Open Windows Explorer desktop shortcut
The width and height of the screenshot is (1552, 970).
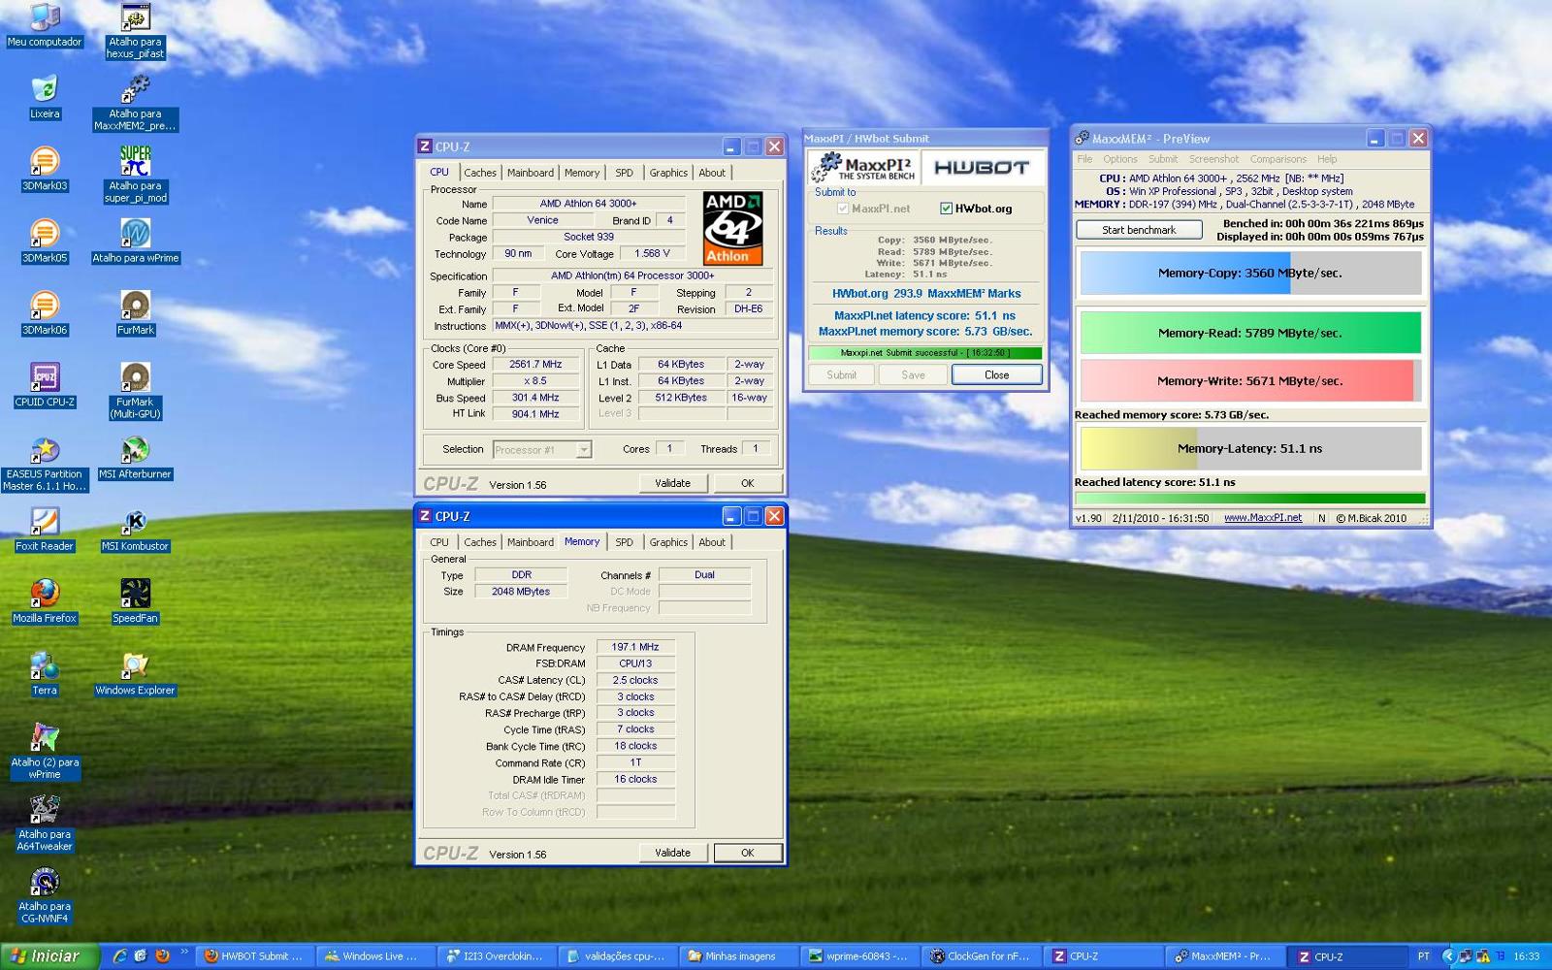tap(135, 675)
